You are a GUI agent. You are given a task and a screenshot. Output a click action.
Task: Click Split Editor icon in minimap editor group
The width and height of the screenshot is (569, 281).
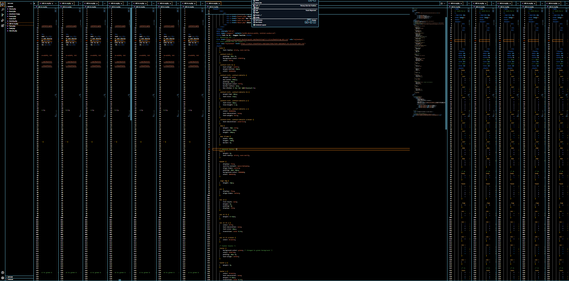[442, 4]
